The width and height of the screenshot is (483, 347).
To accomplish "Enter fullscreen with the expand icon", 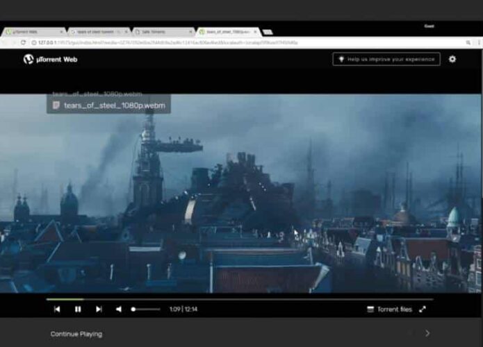I will pos(423,309).
